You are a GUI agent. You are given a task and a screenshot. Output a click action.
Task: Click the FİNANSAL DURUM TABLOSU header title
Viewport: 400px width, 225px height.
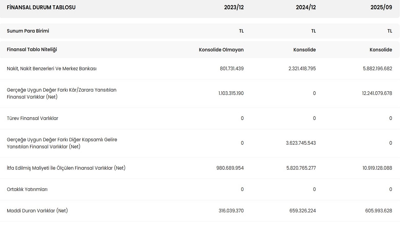[41, 7]
